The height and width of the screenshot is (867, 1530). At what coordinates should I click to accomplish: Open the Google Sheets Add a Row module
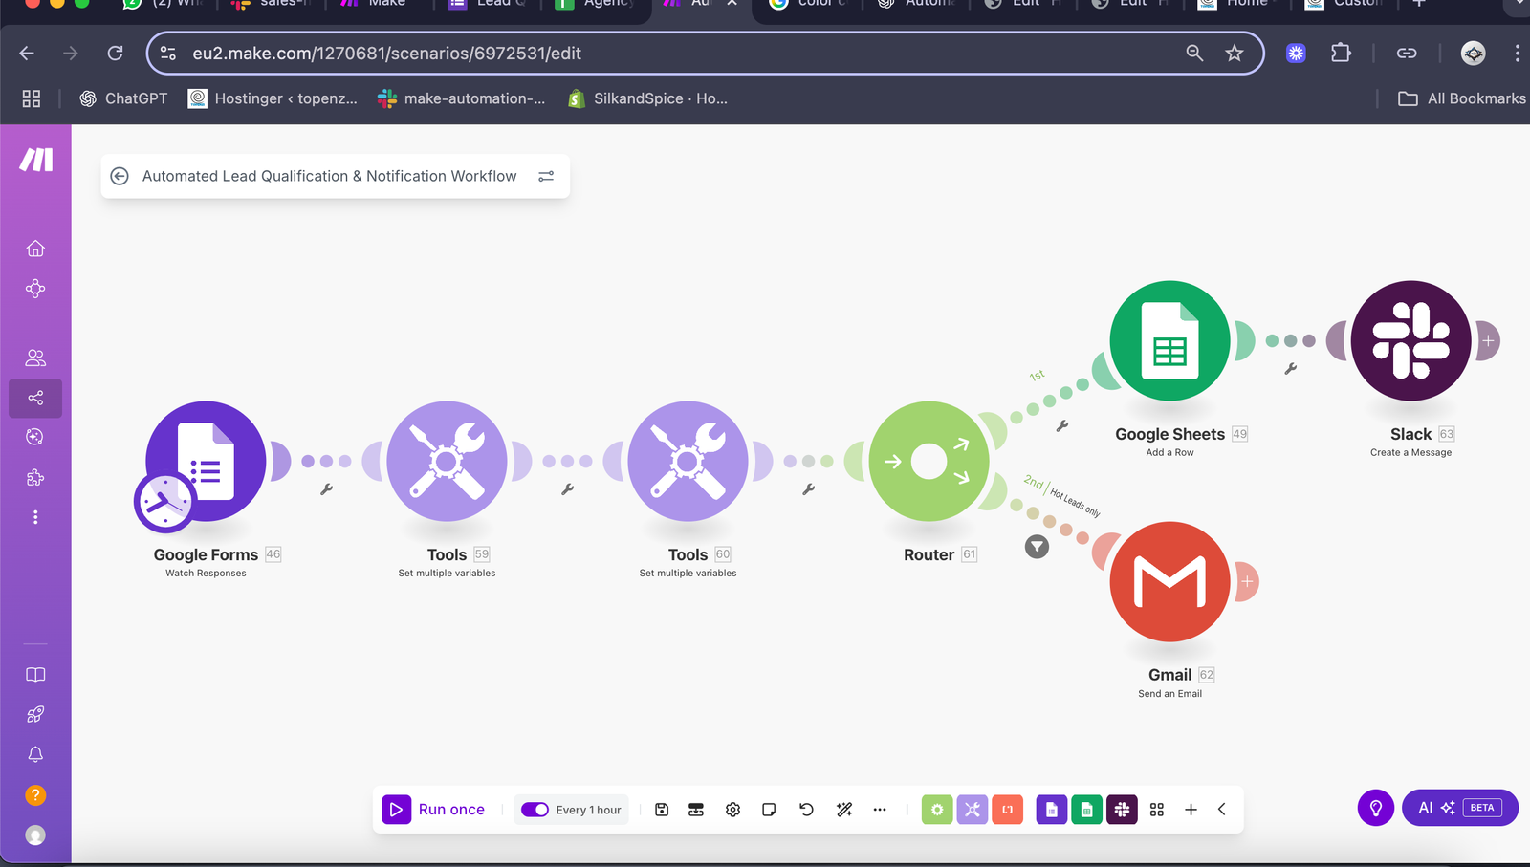click(x=1169, y=340)
